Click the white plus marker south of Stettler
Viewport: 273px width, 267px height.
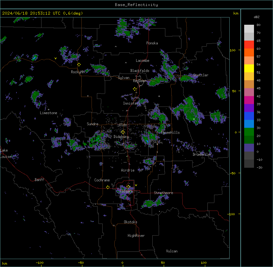tap(194, 119)
